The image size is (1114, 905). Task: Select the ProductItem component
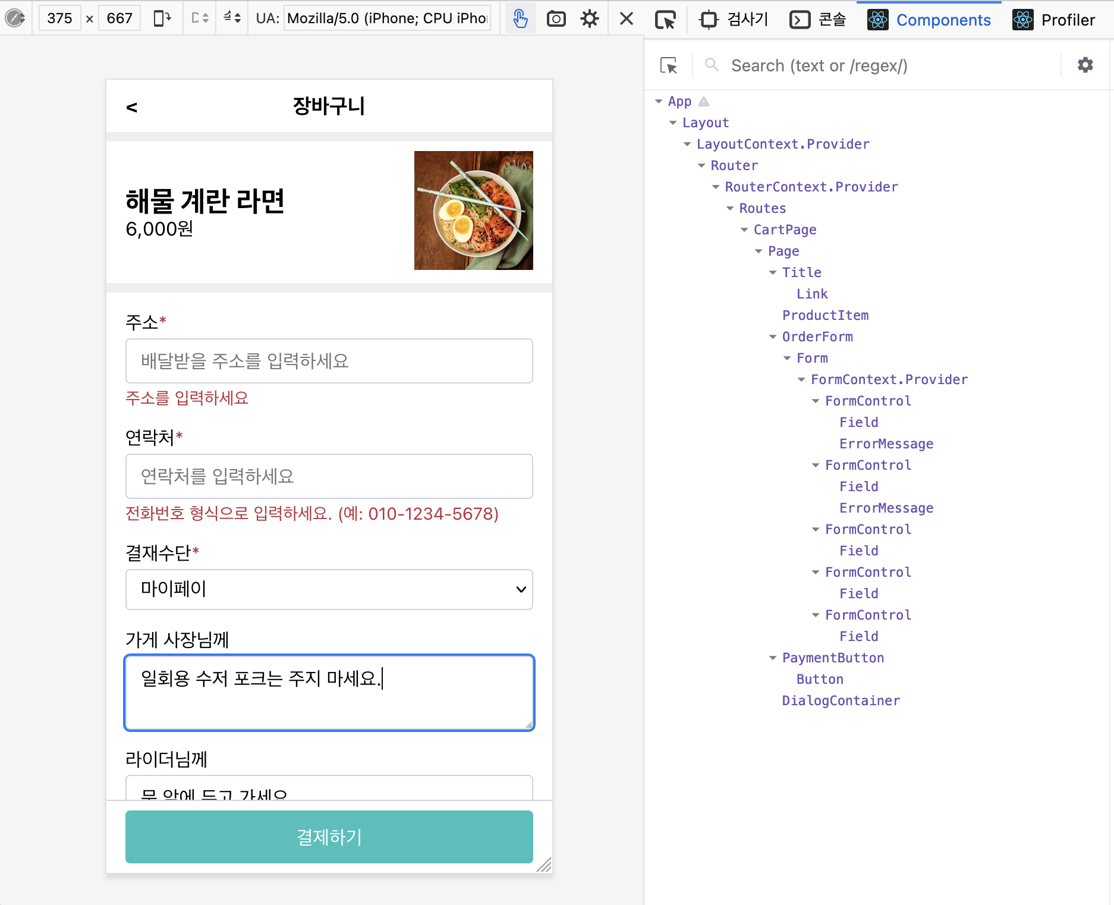coord(825,315)
